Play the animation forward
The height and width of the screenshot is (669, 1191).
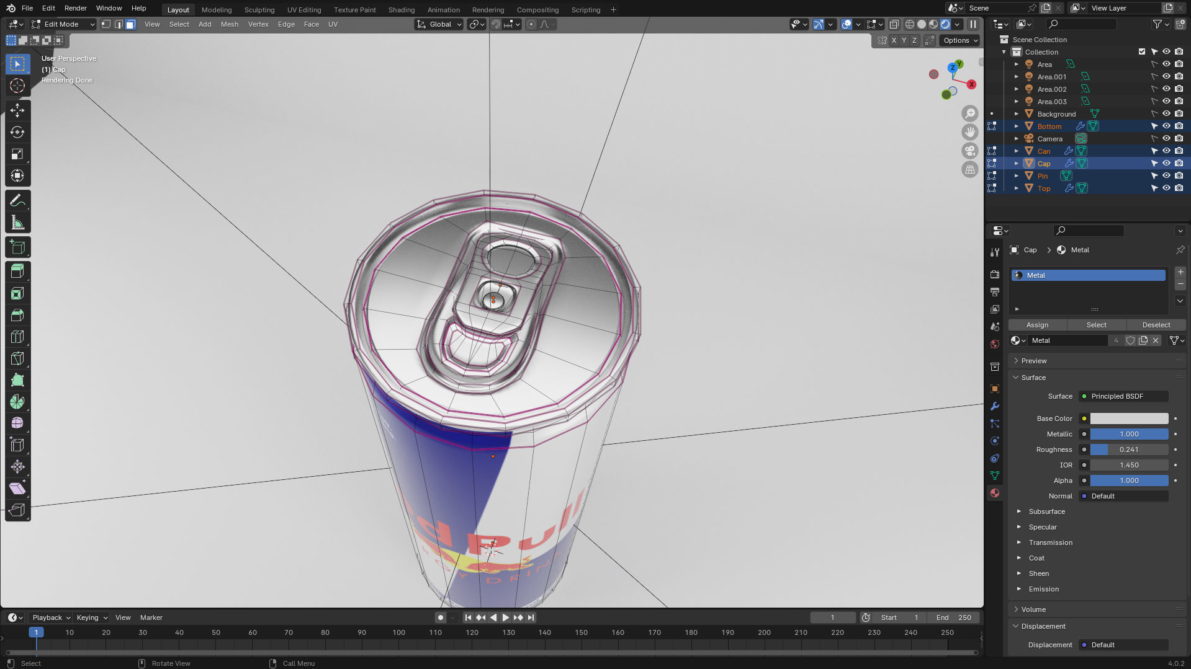pos(505,618)
